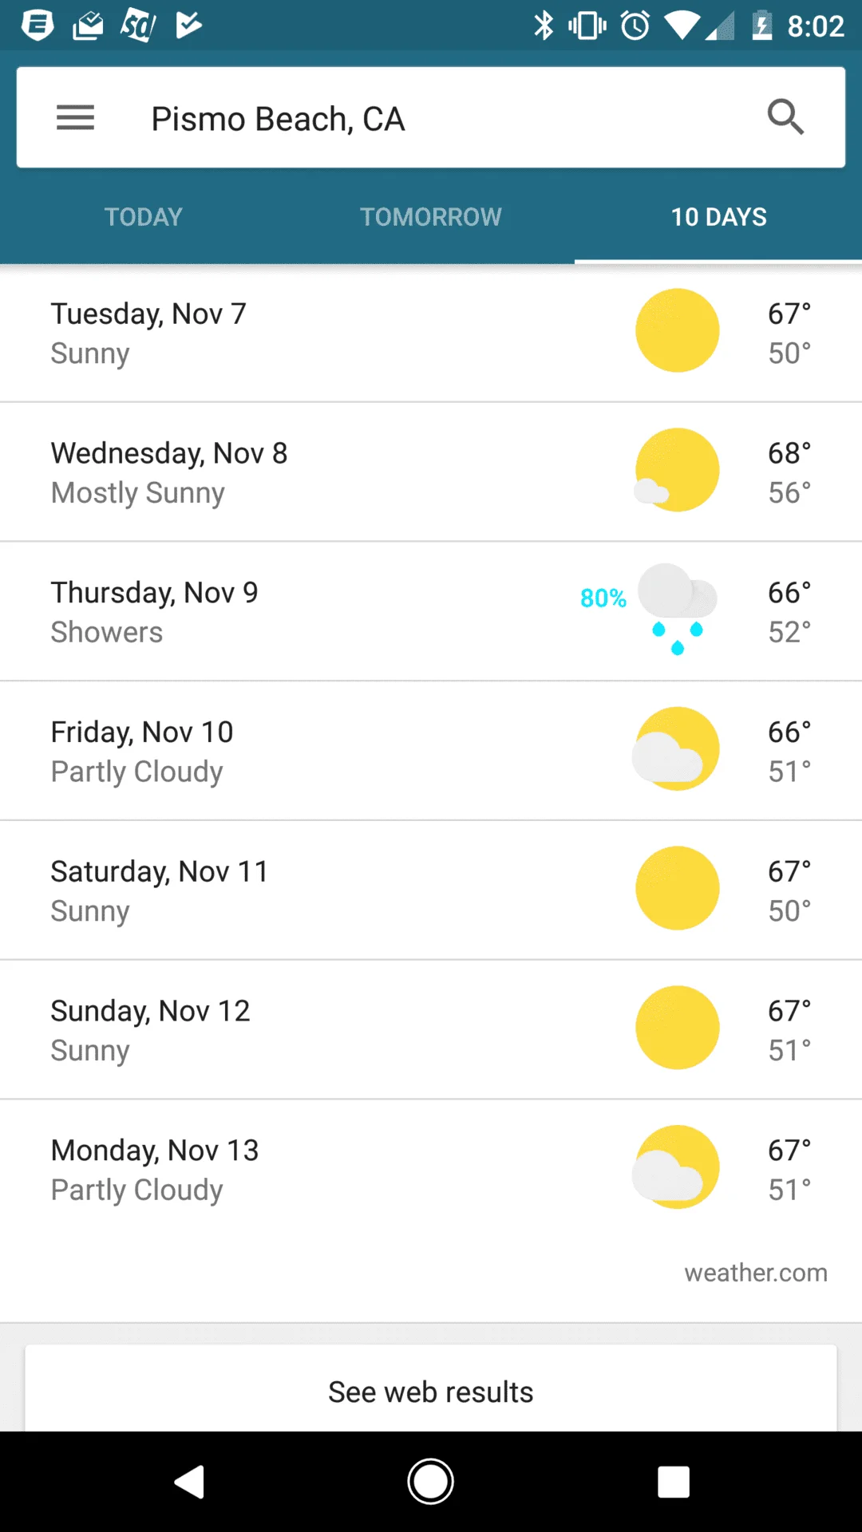
Task: Tap the Pismo Beach, CA search field
Action: click(x=431, y=118)
